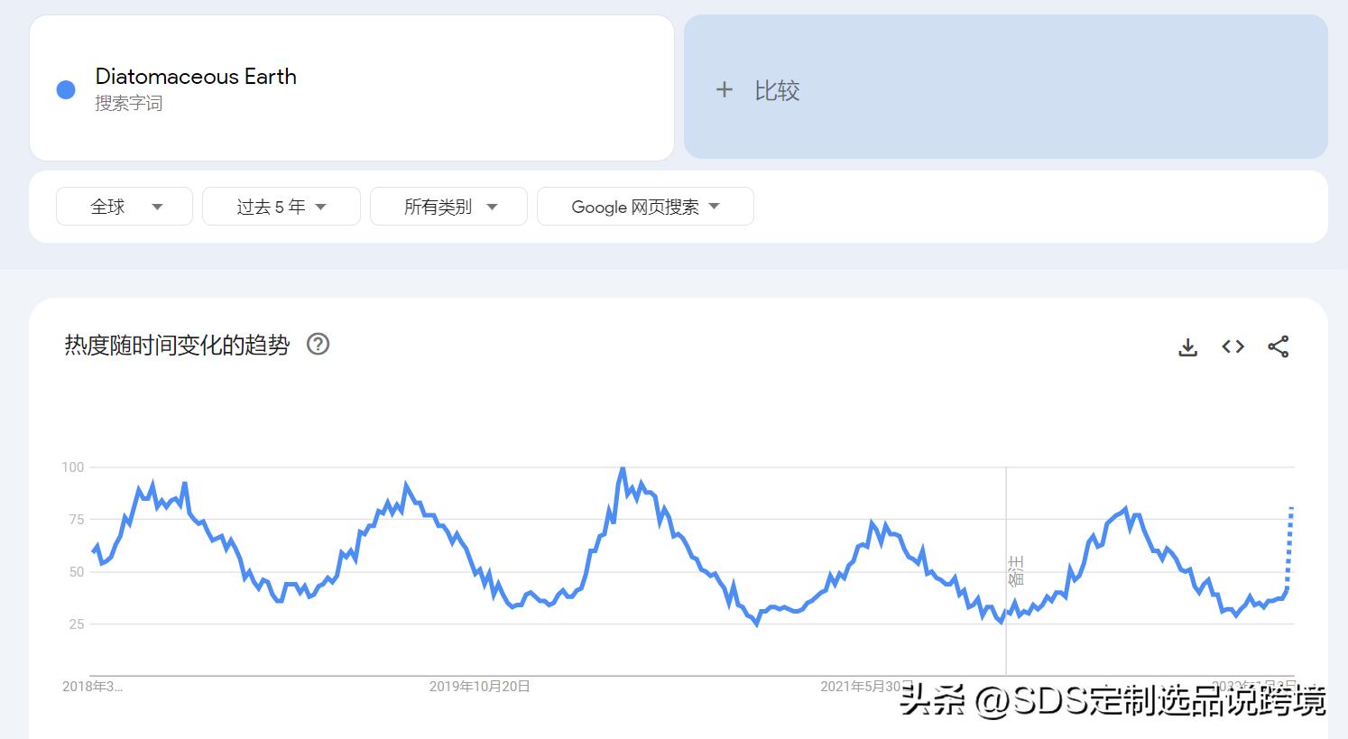Click the 2021年5月30日 date label

[x=867, y=686]
